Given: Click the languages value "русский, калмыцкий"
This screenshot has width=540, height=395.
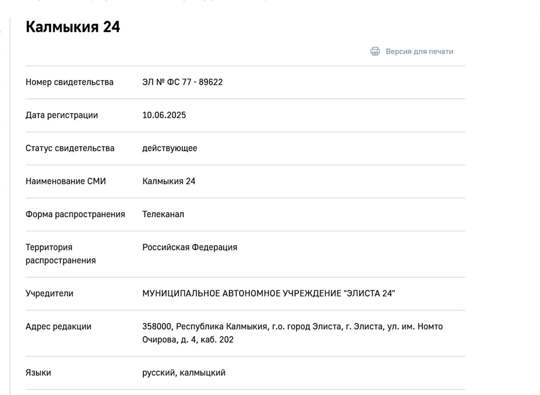Looking at the screenshot, I should click(x=184, y=372).
